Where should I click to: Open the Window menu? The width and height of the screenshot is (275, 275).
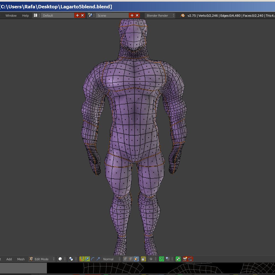coord(11,16)
